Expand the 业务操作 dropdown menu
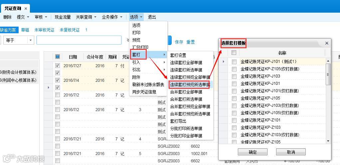Screen dimensions: 340x165 point(121,17)
